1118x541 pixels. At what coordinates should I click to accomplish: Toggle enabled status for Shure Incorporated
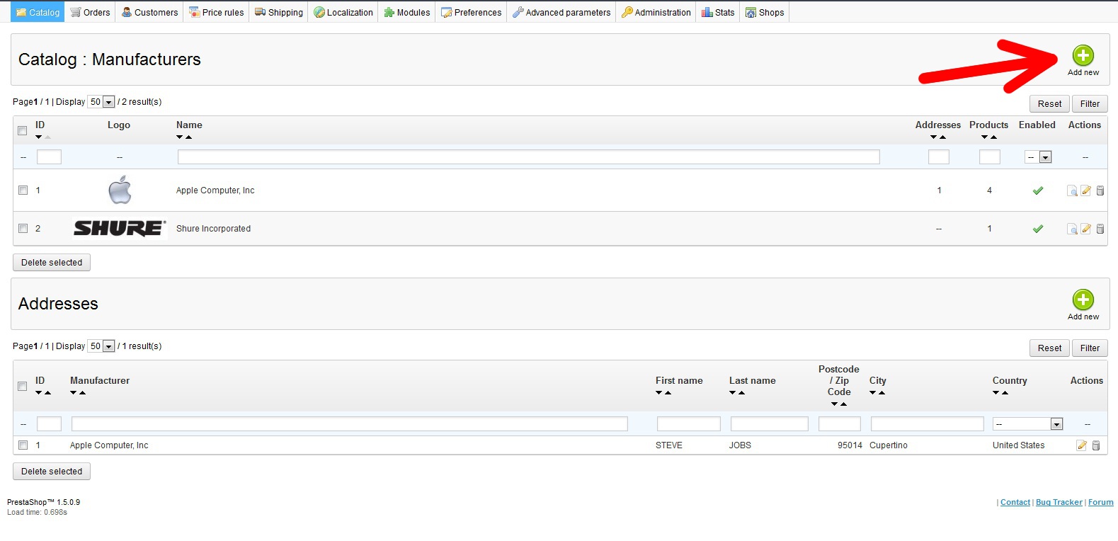click(x=1038, y=229)
